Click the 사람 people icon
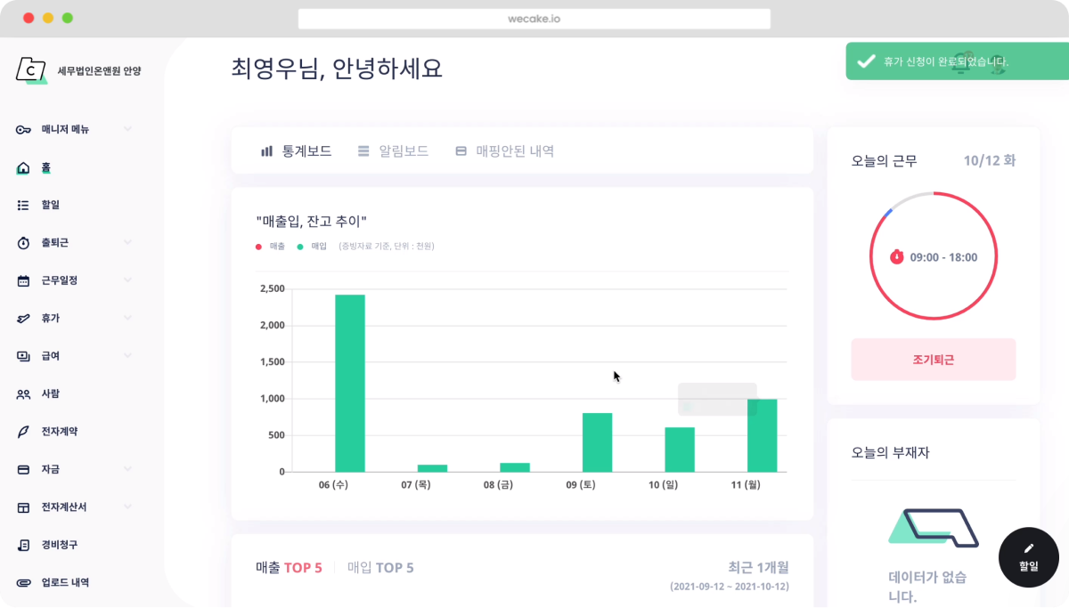 23,393
